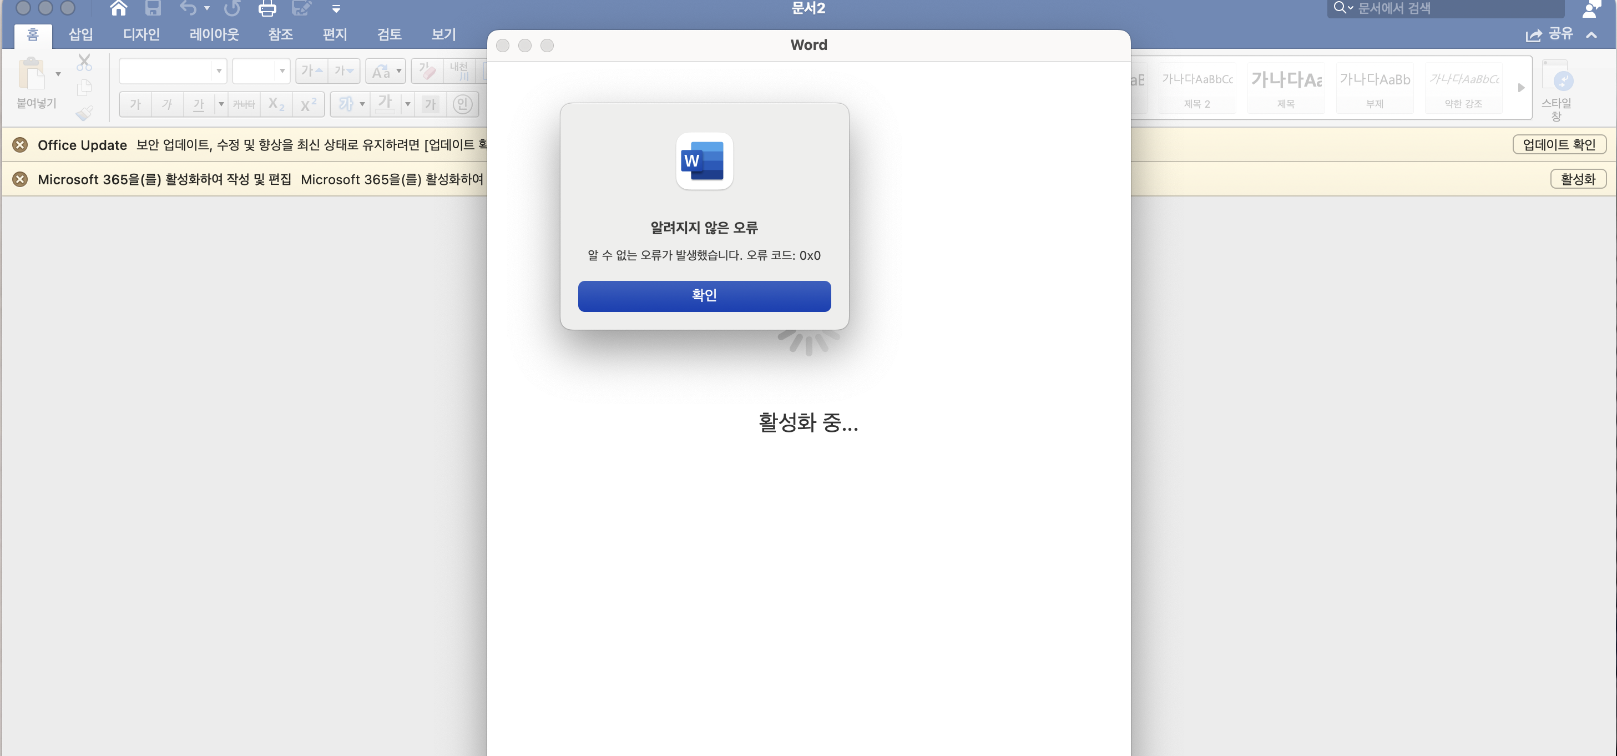Click the 확인 button in the error dialog
The image size is (1617, 756).
coord(704,296)
